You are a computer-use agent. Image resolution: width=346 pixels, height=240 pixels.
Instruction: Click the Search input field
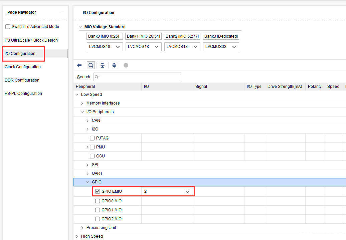[x=137, y=77]
